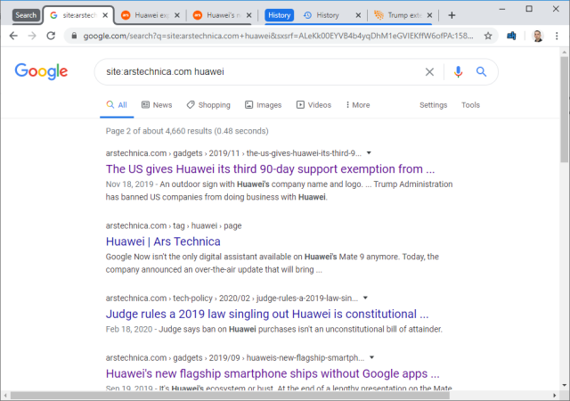
Task: Click the vertical scrollbar thumb
Action: point(564,109)
